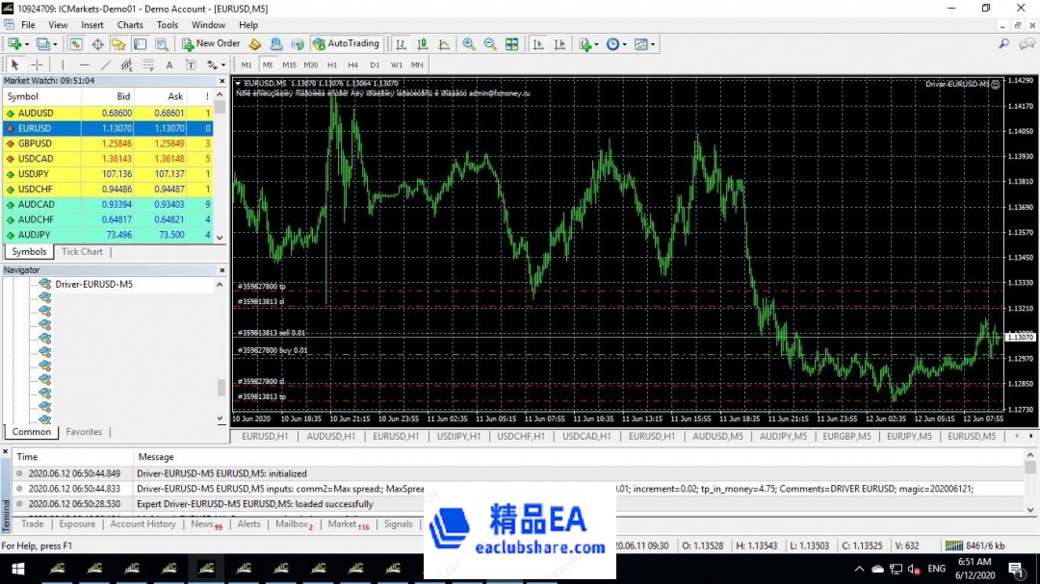Open the templates dropdown
This screenshot has height=584, width=1040.
point(644,44)
